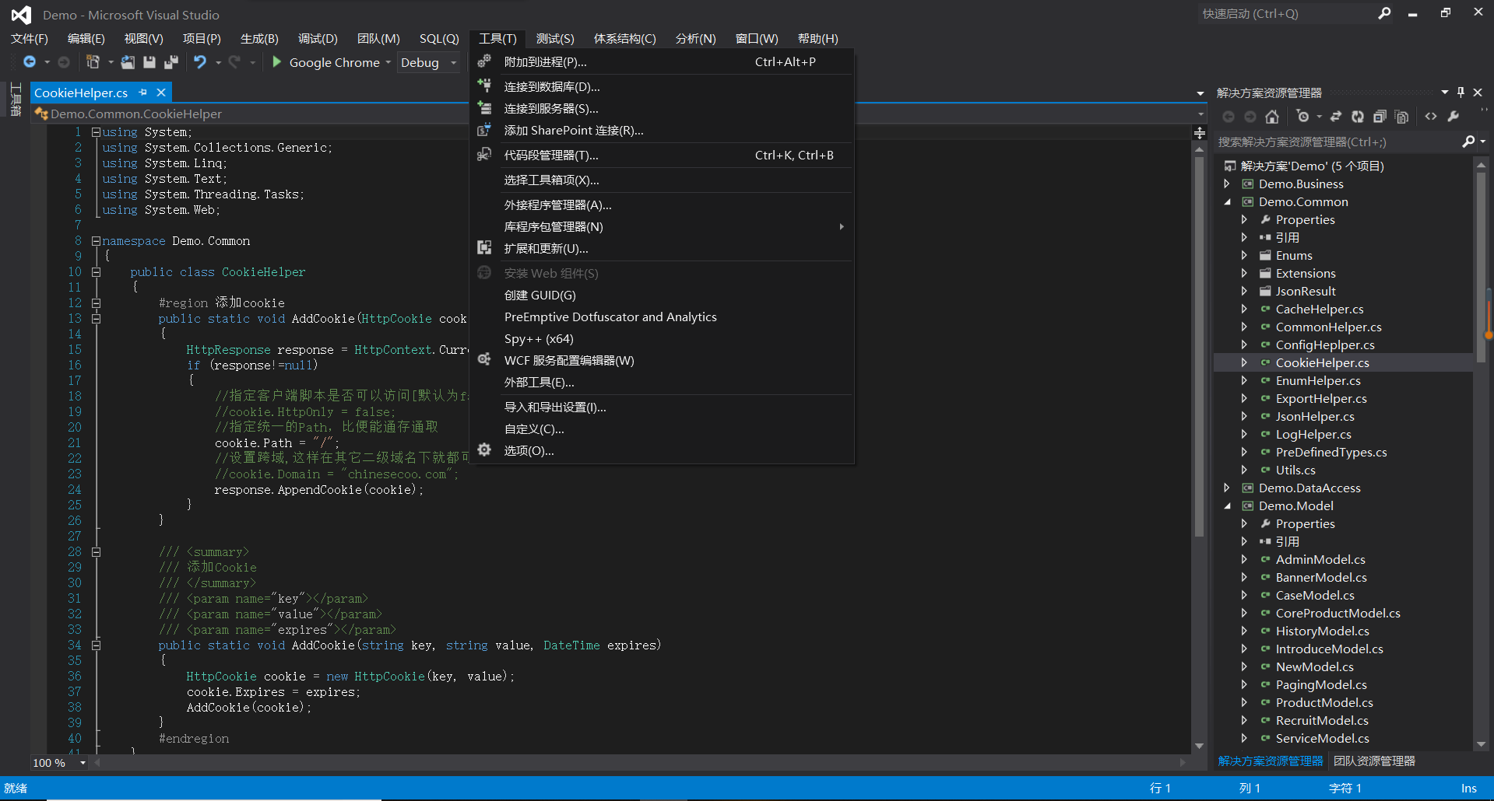Image resolution: width=1494 pixels, height=801 pixels.
Task: Collapse the namespace Demo.Common code outline
Action: (x=96, y=241)
